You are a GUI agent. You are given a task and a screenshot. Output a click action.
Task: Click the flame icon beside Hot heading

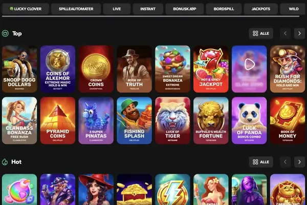[x=5, y=162]
